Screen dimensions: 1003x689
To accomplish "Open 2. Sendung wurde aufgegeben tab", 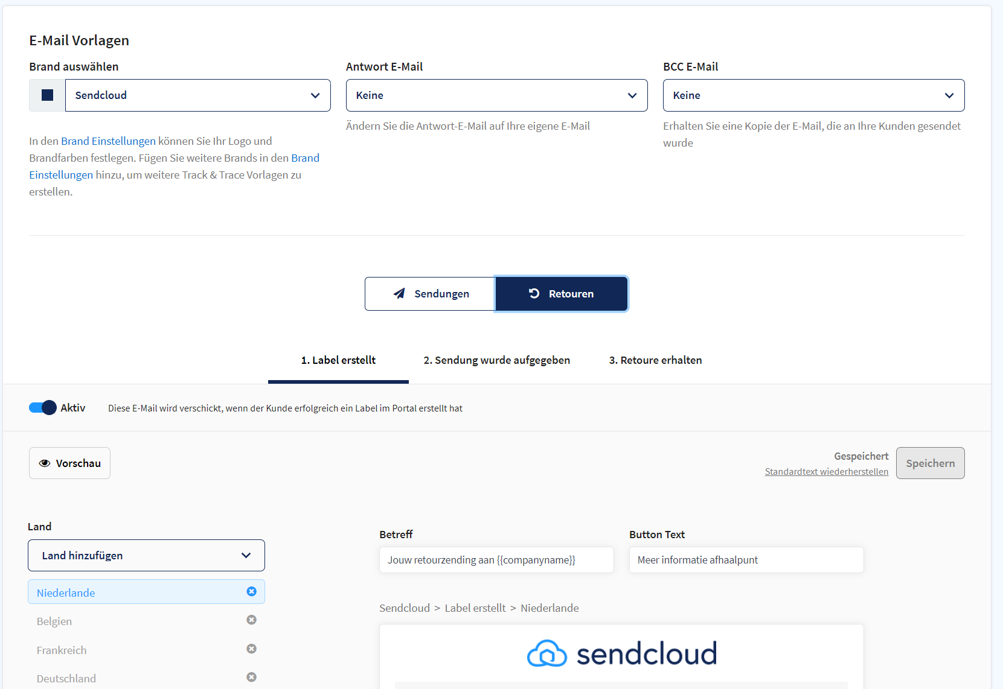I will 497,360.
